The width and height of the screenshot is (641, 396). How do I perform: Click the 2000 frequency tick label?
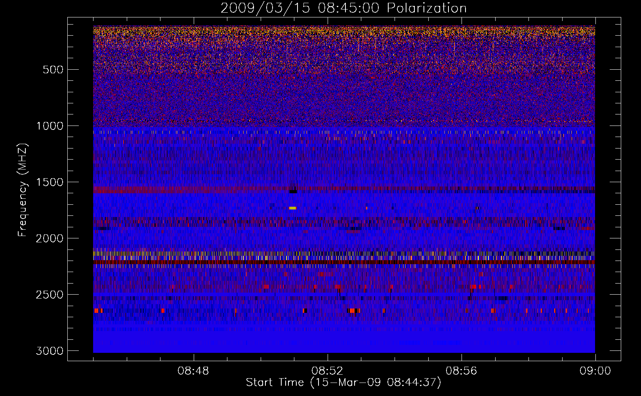coord(50,238)
